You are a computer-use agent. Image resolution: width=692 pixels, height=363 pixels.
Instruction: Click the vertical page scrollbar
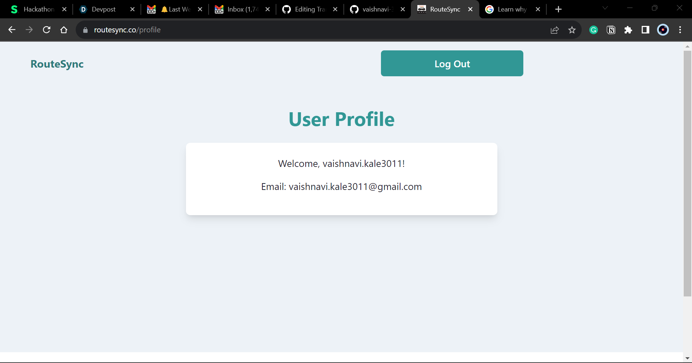click(687, 173)
